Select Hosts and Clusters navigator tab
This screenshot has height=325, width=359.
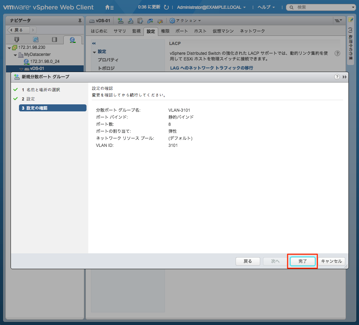[x=17, y=40]
